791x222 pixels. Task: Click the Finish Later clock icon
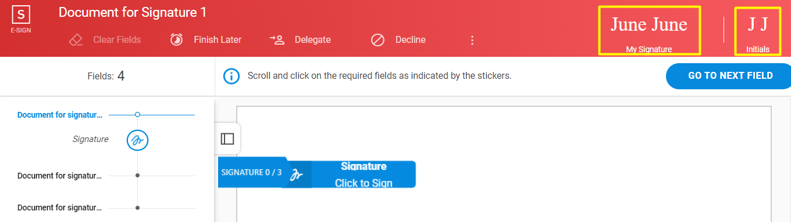click(x=176, y=40)
